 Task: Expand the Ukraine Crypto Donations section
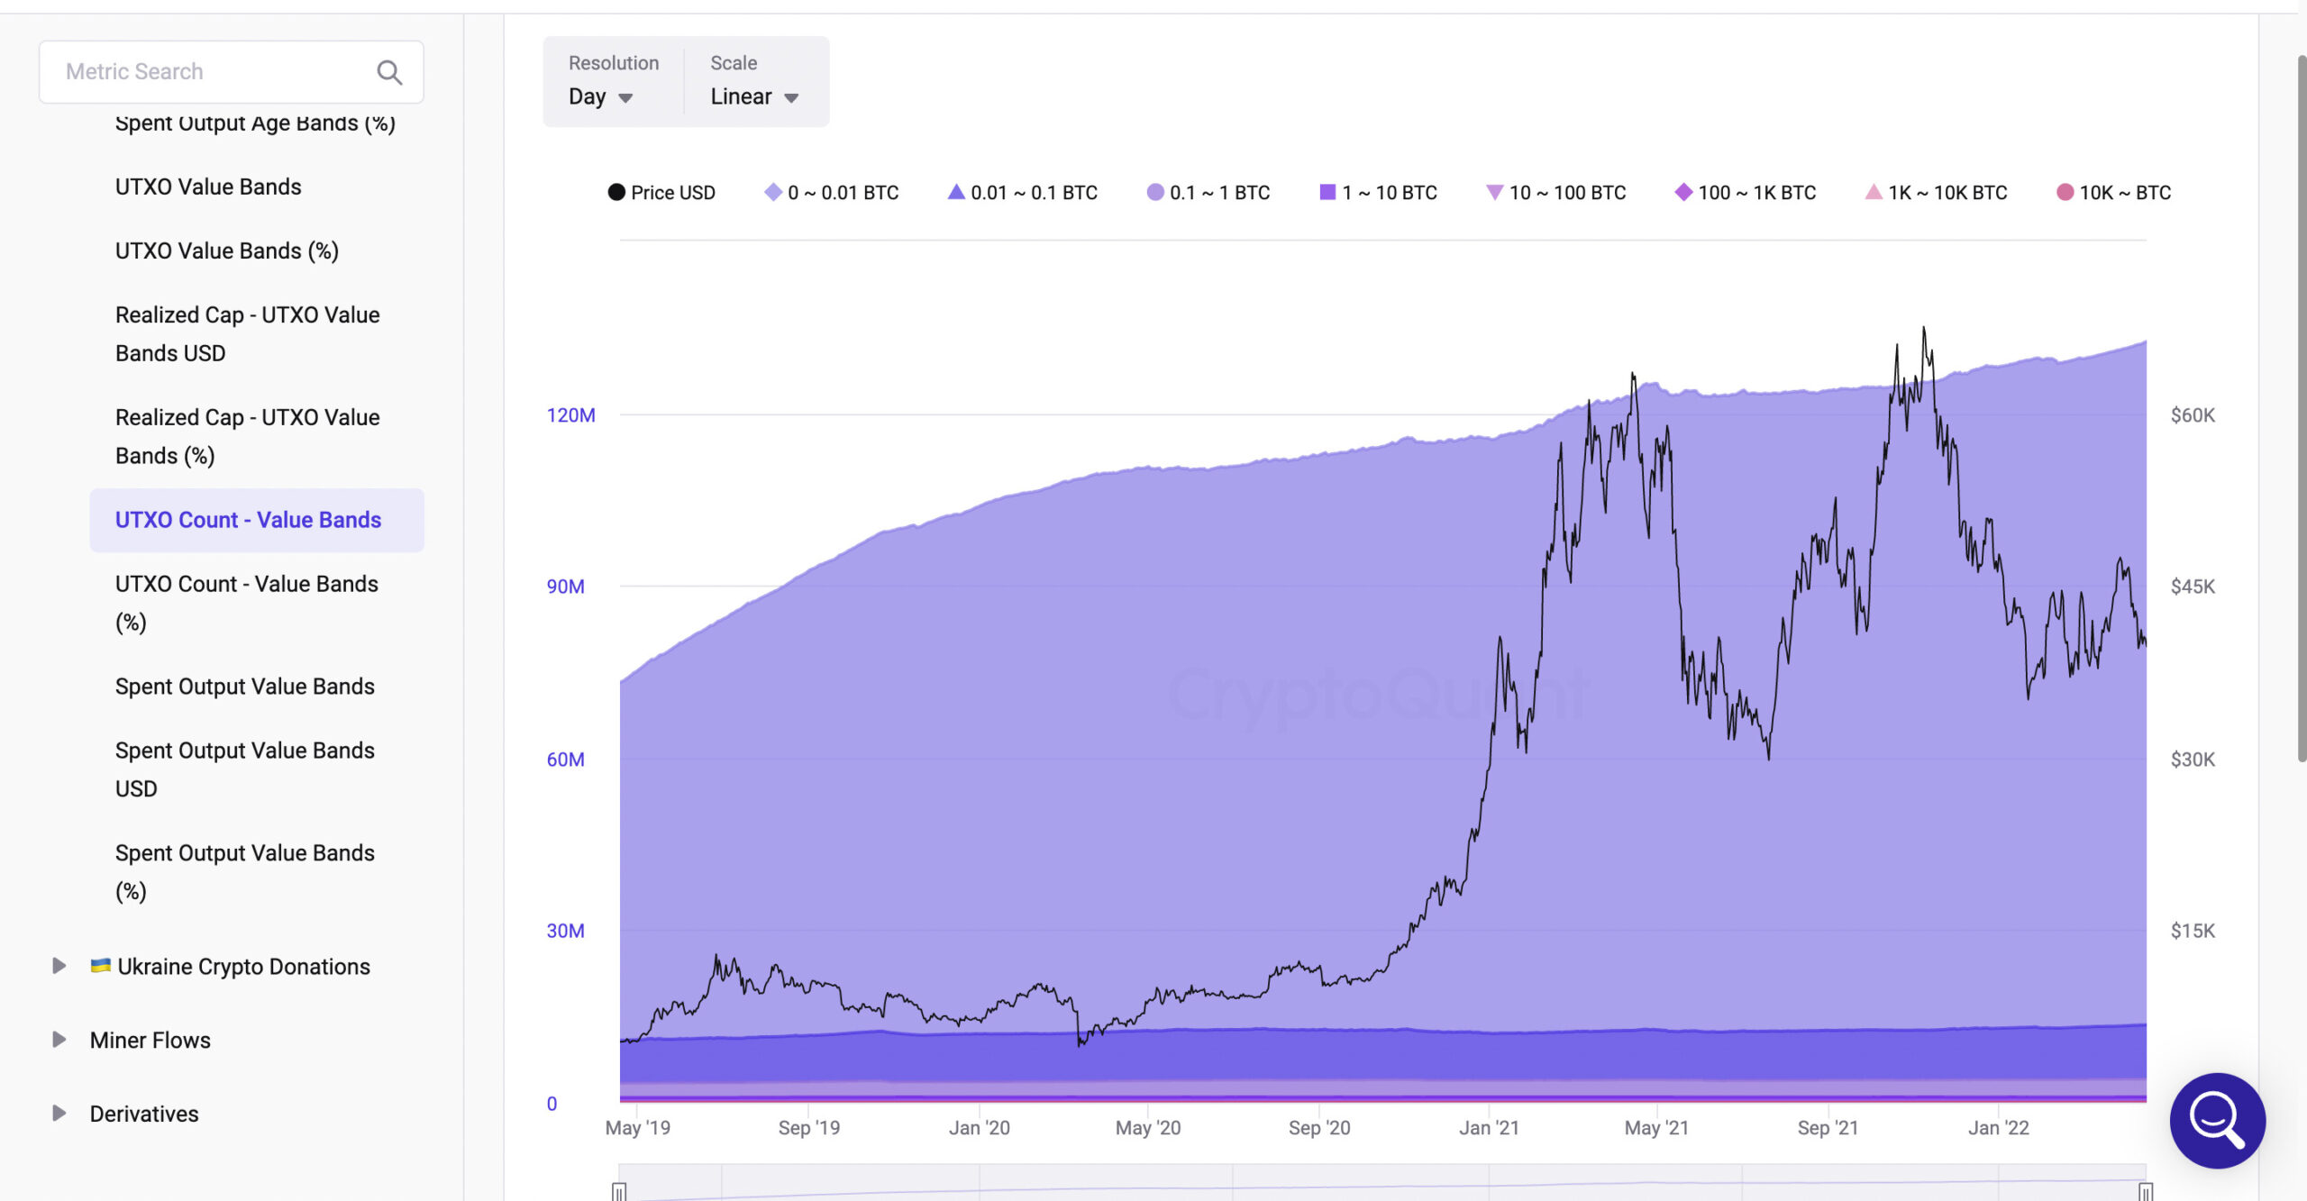(x=59, y=966)
